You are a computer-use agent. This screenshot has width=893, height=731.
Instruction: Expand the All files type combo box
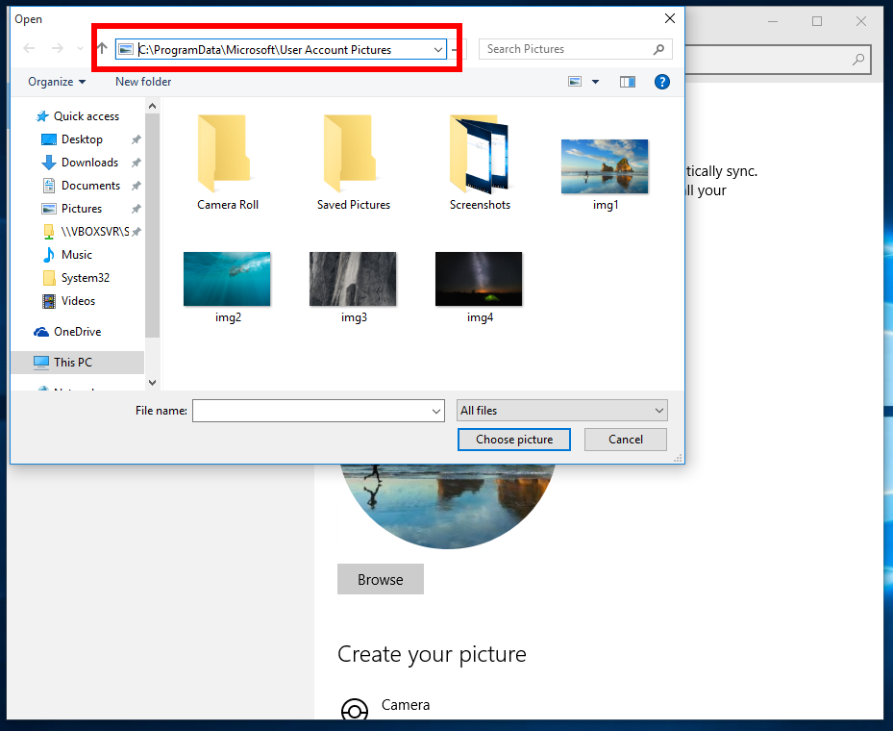point(660,410)
